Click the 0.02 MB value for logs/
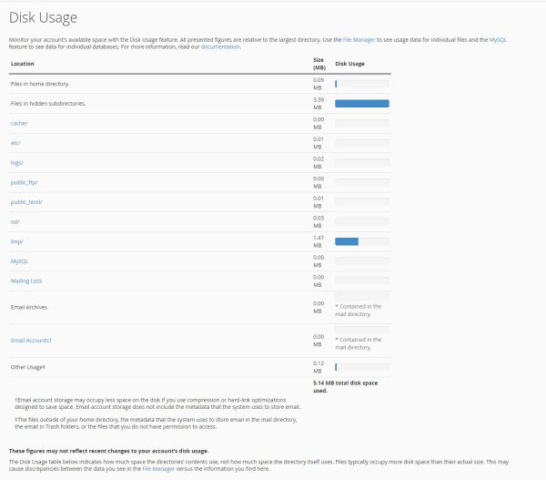 click(318, 163)
